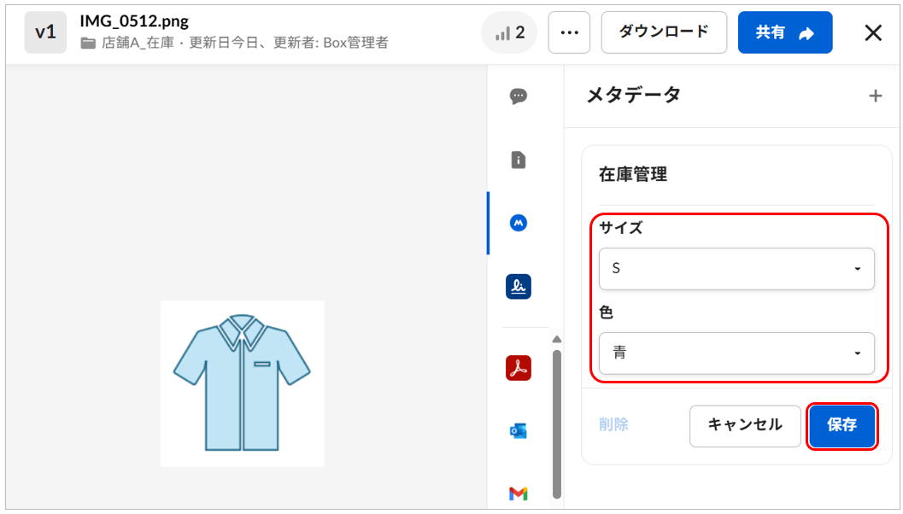This screenshot has height=514, width=903.
Task: Open the Gmail integration icon
Action: (518, 493)
